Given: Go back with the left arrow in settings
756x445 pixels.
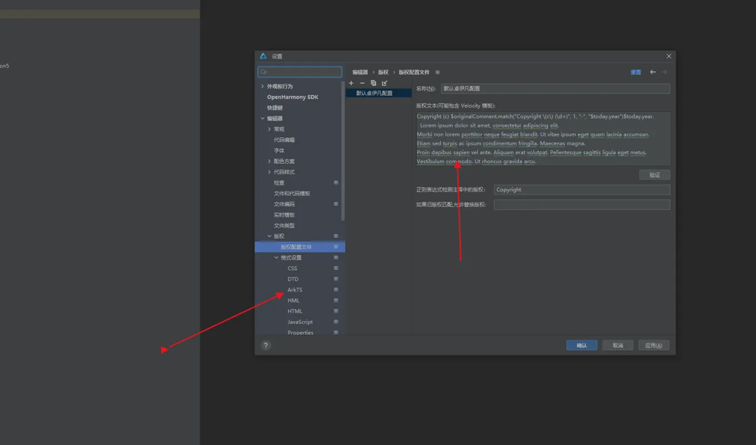Looking at the screenshot, I should point(653,72).
